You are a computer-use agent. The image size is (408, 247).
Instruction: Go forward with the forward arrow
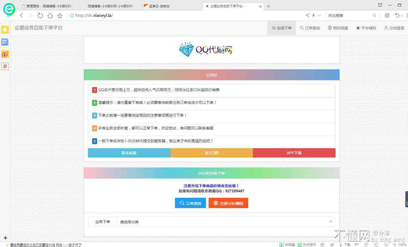tap(30, 16)
